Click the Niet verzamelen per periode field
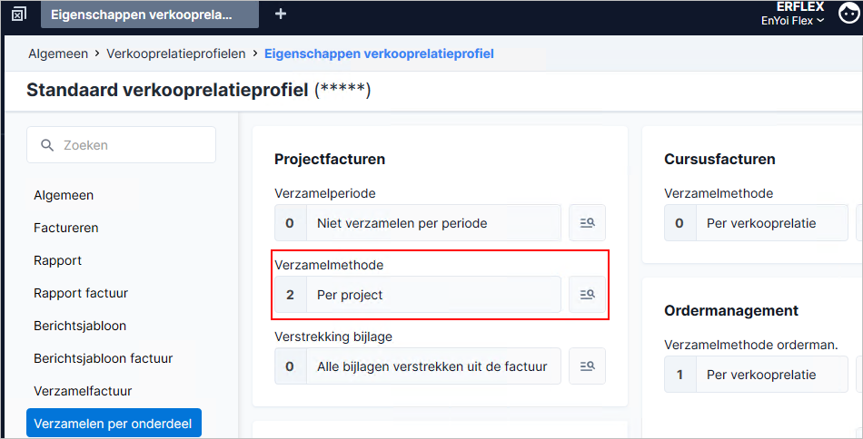This screenshot has width=863, height=439. coord(418,223)
